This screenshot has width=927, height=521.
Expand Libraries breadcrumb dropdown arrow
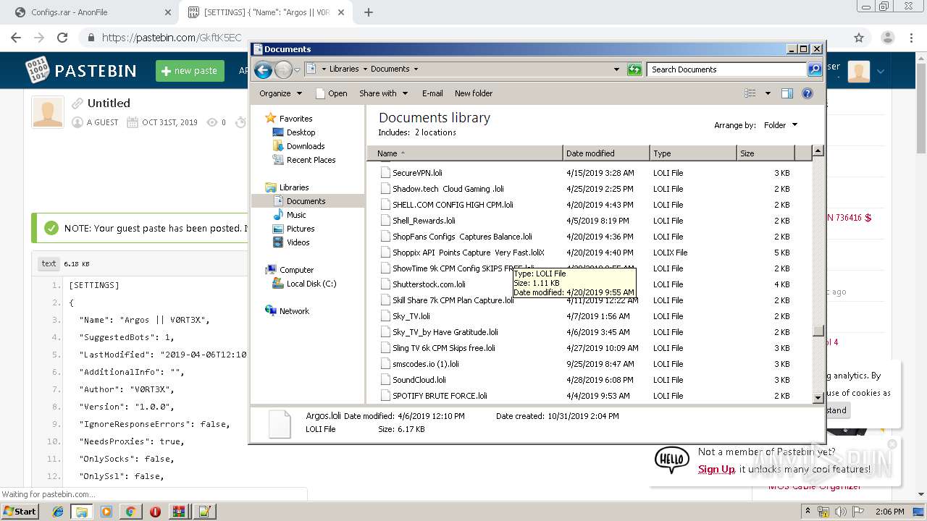365,69
